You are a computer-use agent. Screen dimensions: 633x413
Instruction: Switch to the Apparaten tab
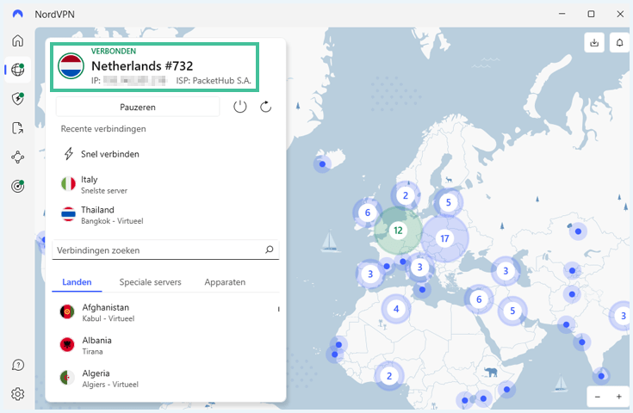pos(225,282)
